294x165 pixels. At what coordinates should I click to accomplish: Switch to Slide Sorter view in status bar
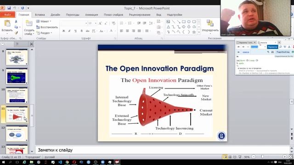pyautogui.click(x=230, y=157)
